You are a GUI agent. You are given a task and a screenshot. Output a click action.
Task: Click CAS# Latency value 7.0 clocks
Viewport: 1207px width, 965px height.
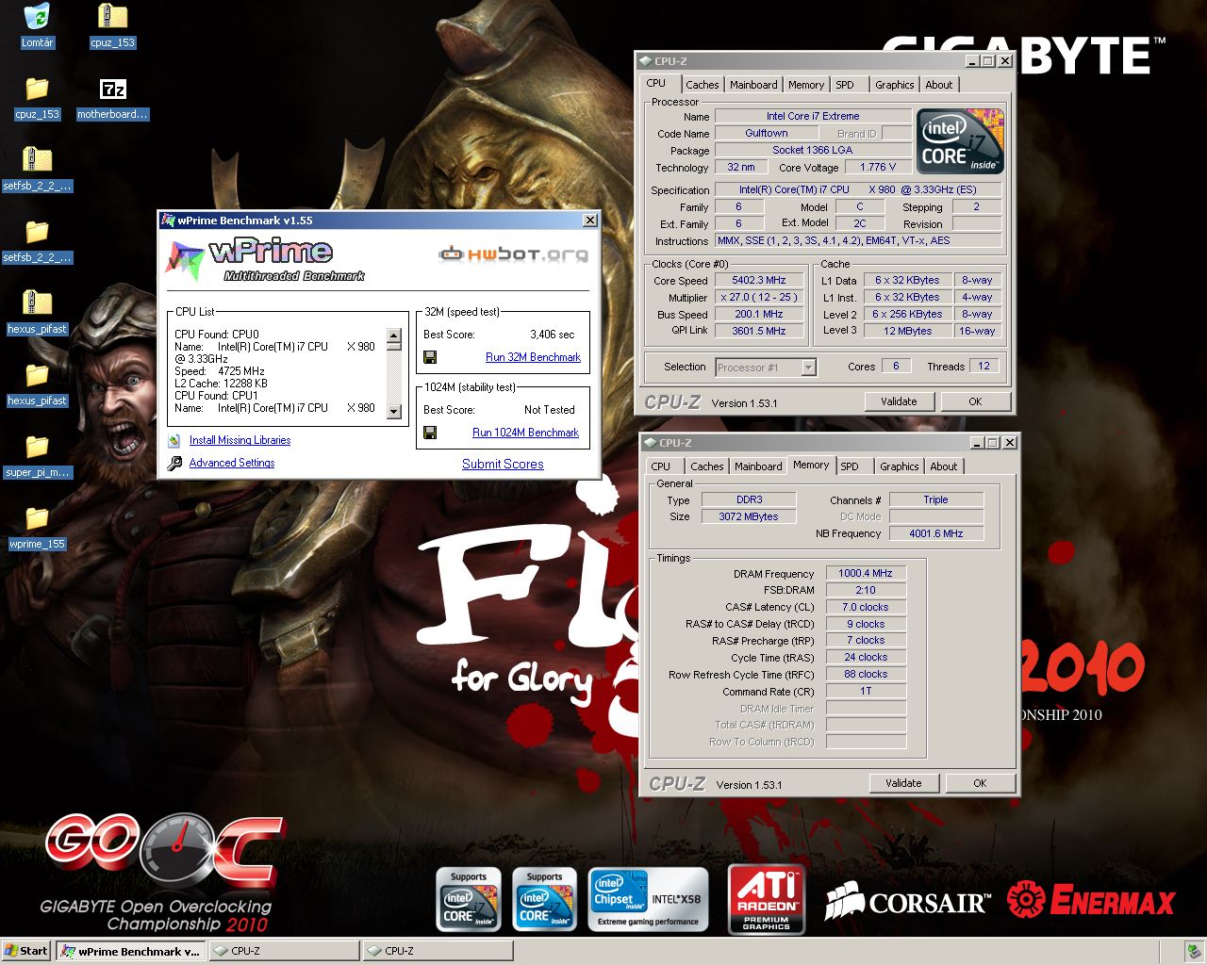coord(866,607)
